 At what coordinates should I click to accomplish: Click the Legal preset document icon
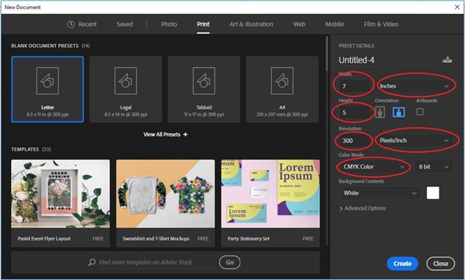(x=126, y=80)
